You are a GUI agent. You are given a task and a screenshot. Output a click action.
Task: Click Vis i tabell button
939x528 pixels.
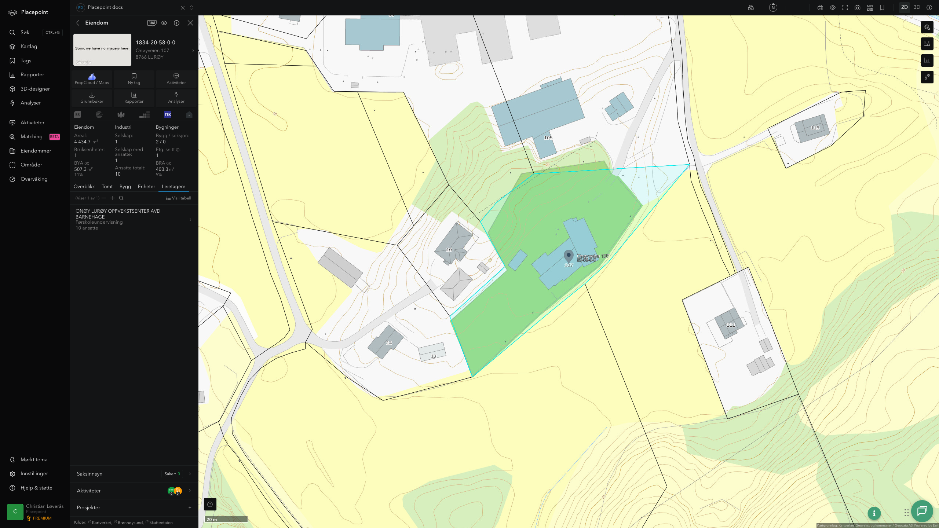pyautogui.click(x=179, y=198)
